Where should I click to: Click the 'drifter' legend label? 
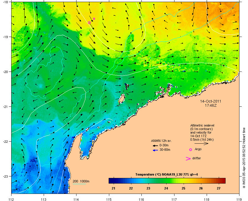point(196,158)
